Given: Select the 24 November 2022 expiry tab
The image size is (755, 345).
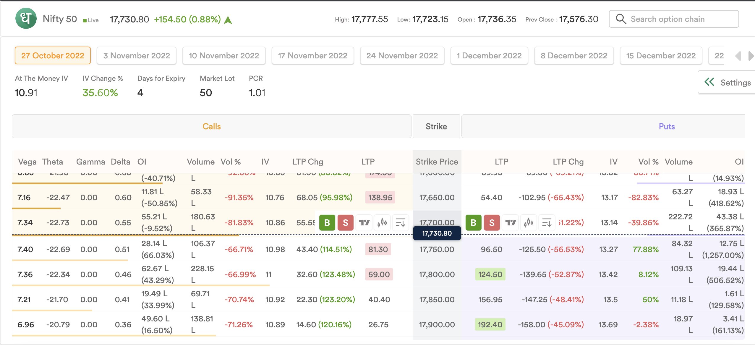Looking at the screenshot, I should click(x=402, y=55).
